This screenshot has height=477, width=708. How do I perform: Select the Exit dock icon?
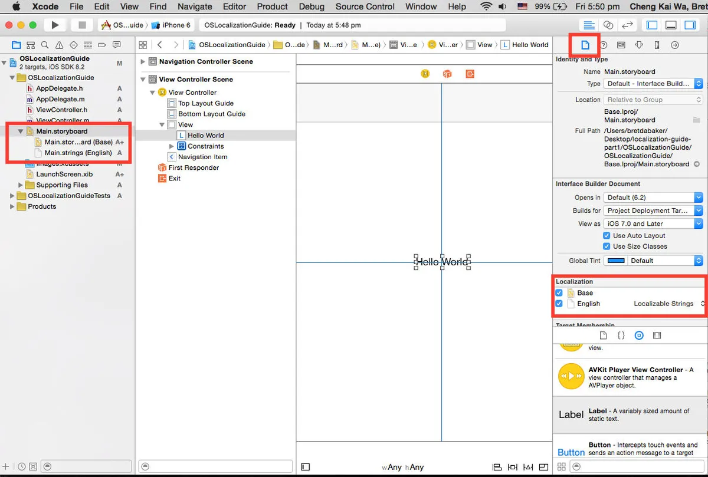point(470,74)
